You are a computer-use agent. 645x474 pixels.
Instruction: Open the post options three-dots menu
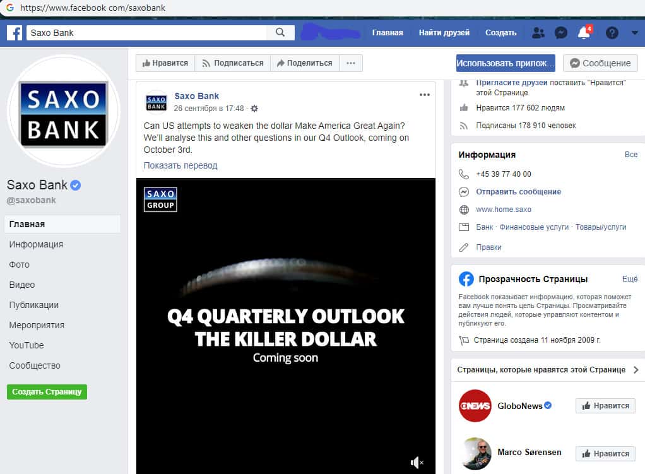click(x=424, y=95)
